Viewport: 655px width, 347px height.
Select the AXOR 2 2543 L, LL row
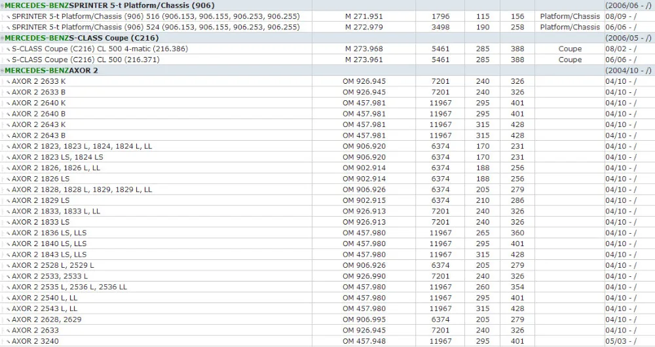[45, 308]
